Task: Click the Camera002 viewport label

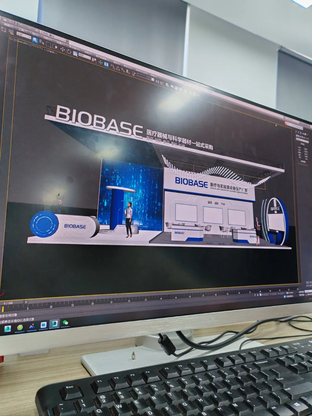Action: pyautogui.click(x=23, y=42)
